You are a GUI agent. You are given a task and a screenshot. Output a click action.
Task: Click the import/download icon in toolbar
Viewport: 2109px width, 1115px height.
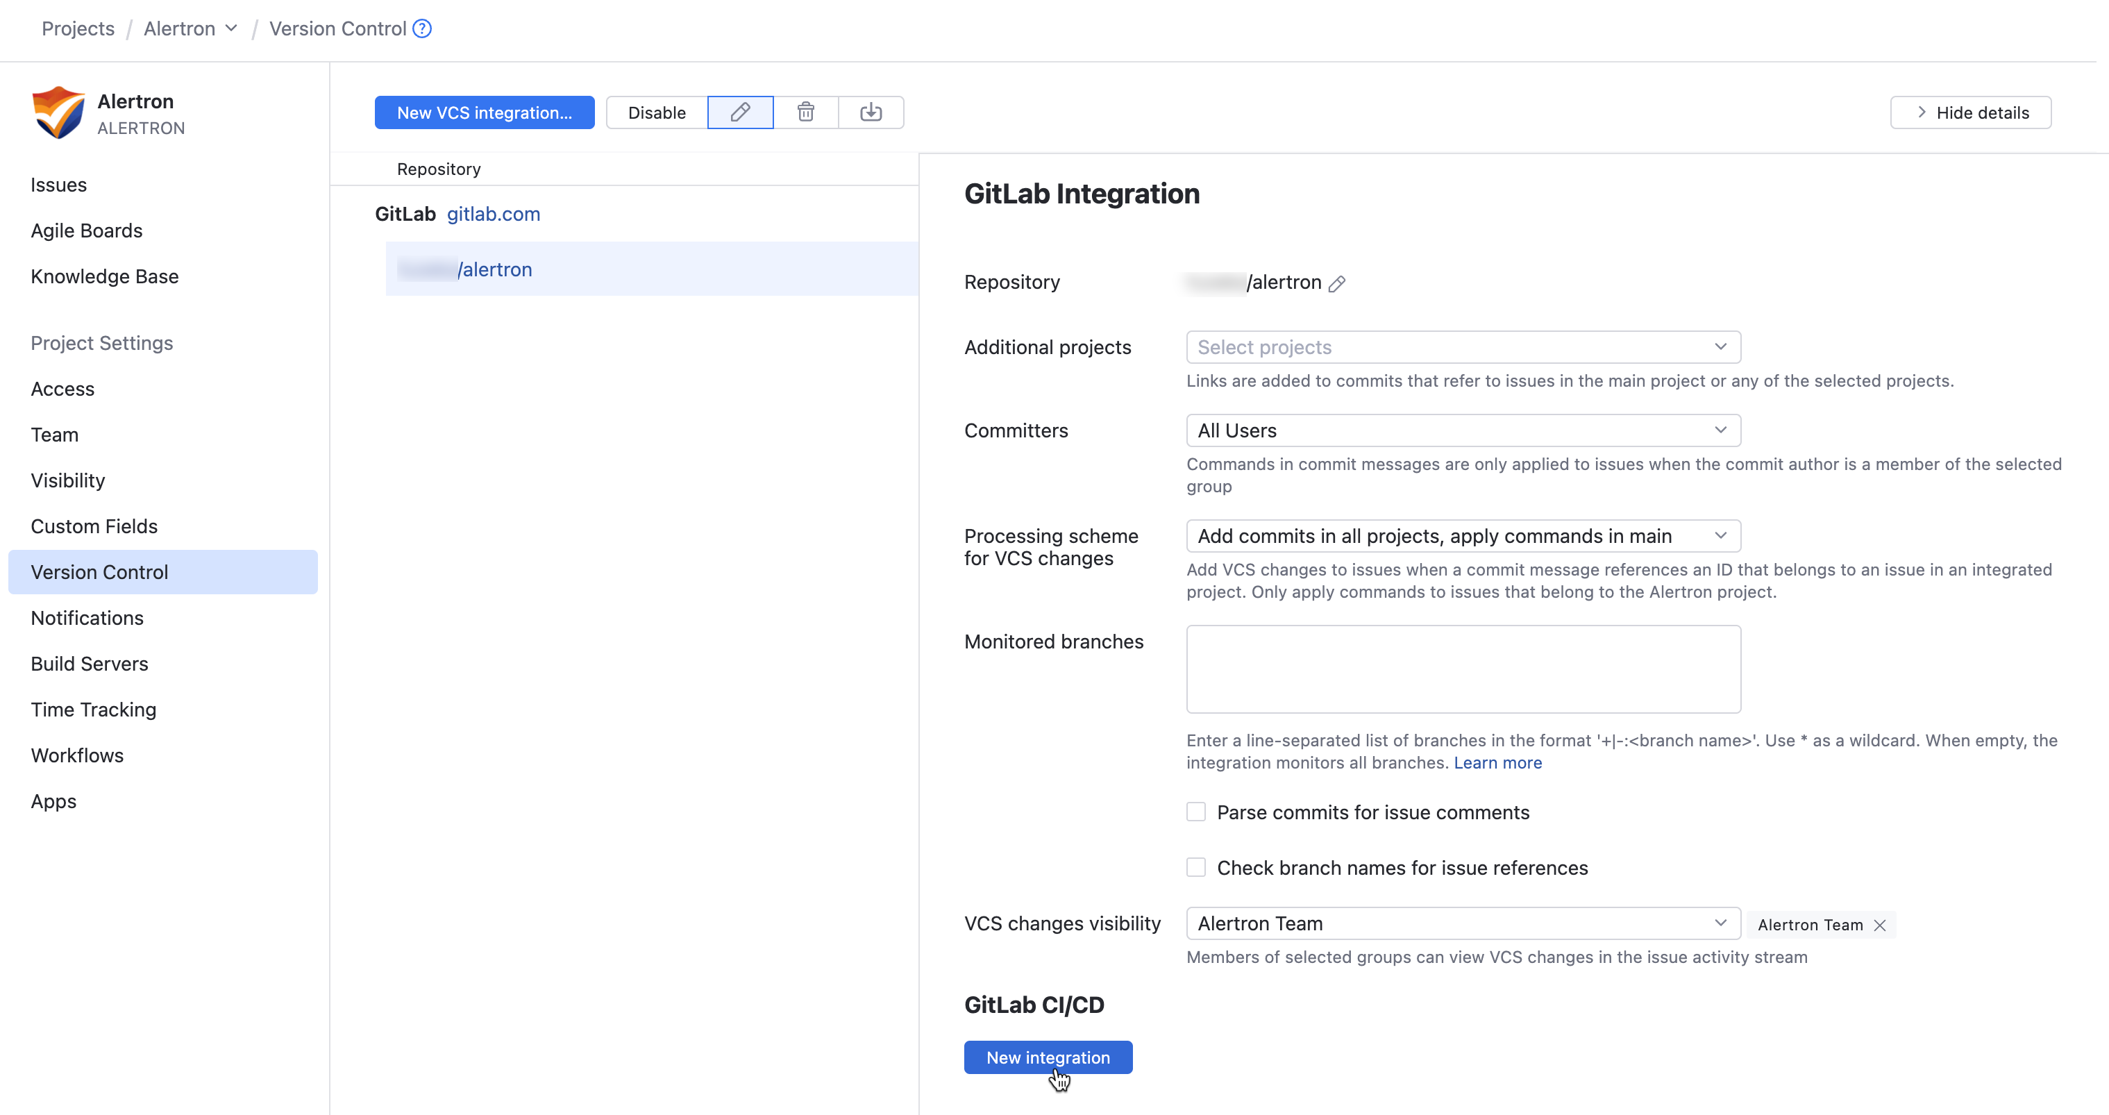(871, 112)
